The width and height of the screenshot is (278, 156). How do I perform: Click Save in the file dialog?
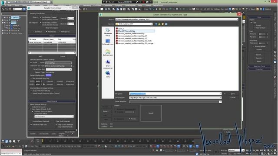233,94
